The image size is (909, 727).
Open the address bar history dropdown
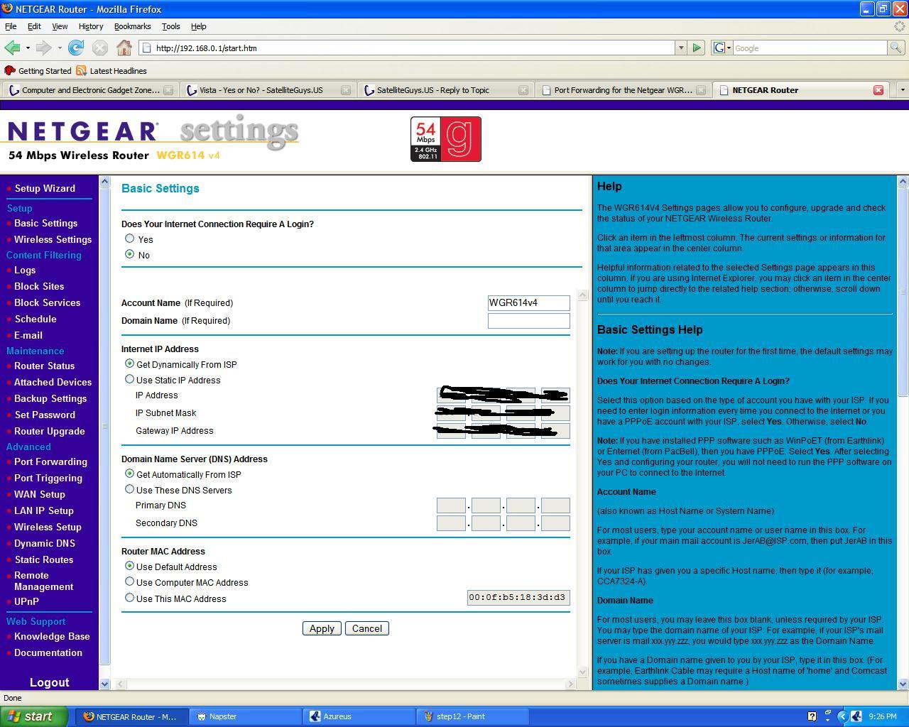coord(681,48)
